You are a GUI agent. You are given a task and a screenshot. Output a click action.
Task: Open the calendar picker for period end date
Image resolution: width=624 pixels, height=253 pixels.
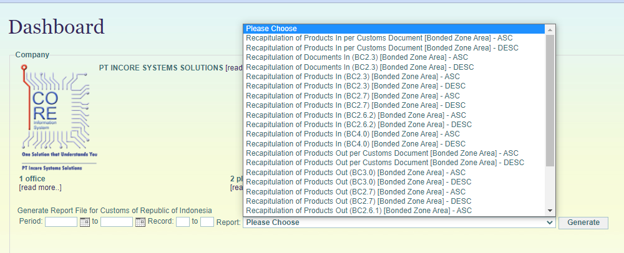[140, 222]
